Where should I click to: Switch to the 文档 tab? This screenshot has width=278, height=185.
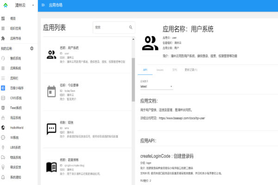(x=175, y=70)
